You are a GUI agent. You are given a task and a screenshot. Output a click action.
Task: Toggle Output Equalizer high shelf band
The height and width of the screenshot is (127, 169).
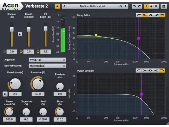click(156, 71)
